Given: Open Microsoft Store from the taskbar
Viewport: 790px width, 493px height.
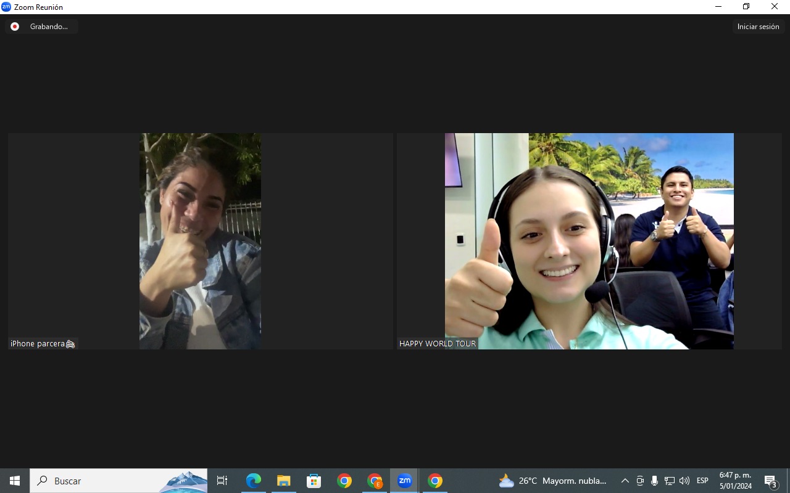Looking at the screenshot, I should 314,481.
